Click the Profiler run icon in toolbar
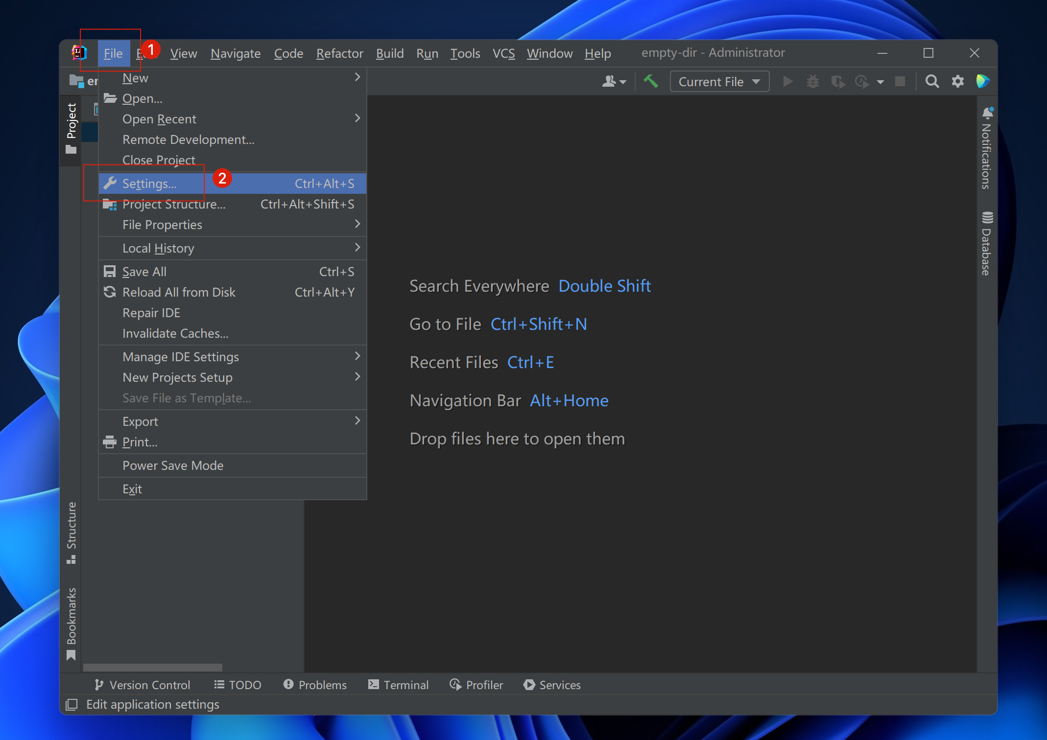 pos(862,81)
